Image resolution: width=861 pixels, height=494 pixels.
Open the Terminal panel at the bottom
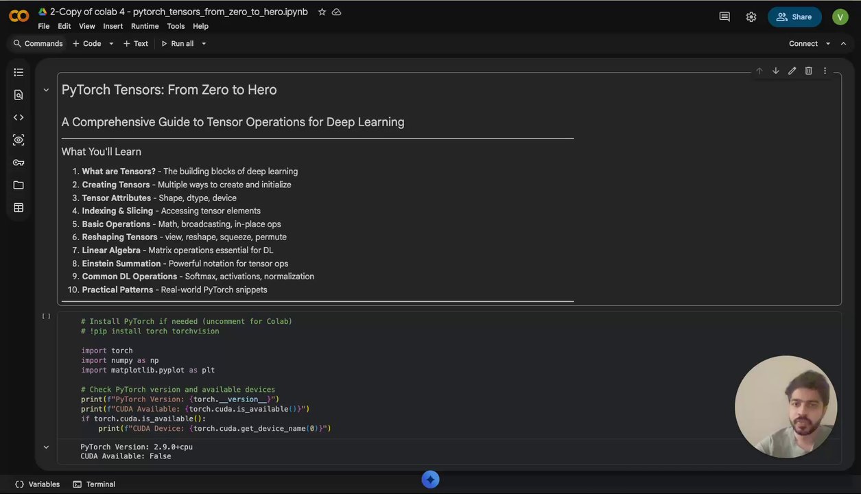tap(94, 484)
